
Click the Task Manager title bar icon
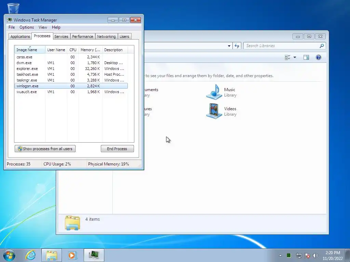[9, 20]
